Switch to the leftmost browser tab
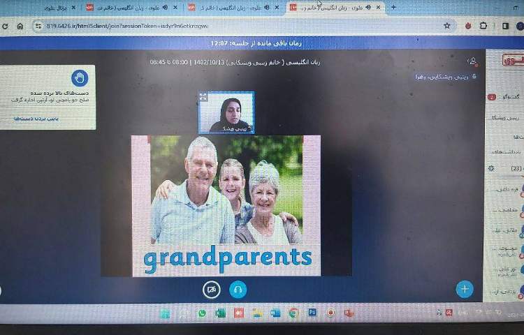Image resolution: width=524 pixels, height=335 pixels. coord(56,8)
